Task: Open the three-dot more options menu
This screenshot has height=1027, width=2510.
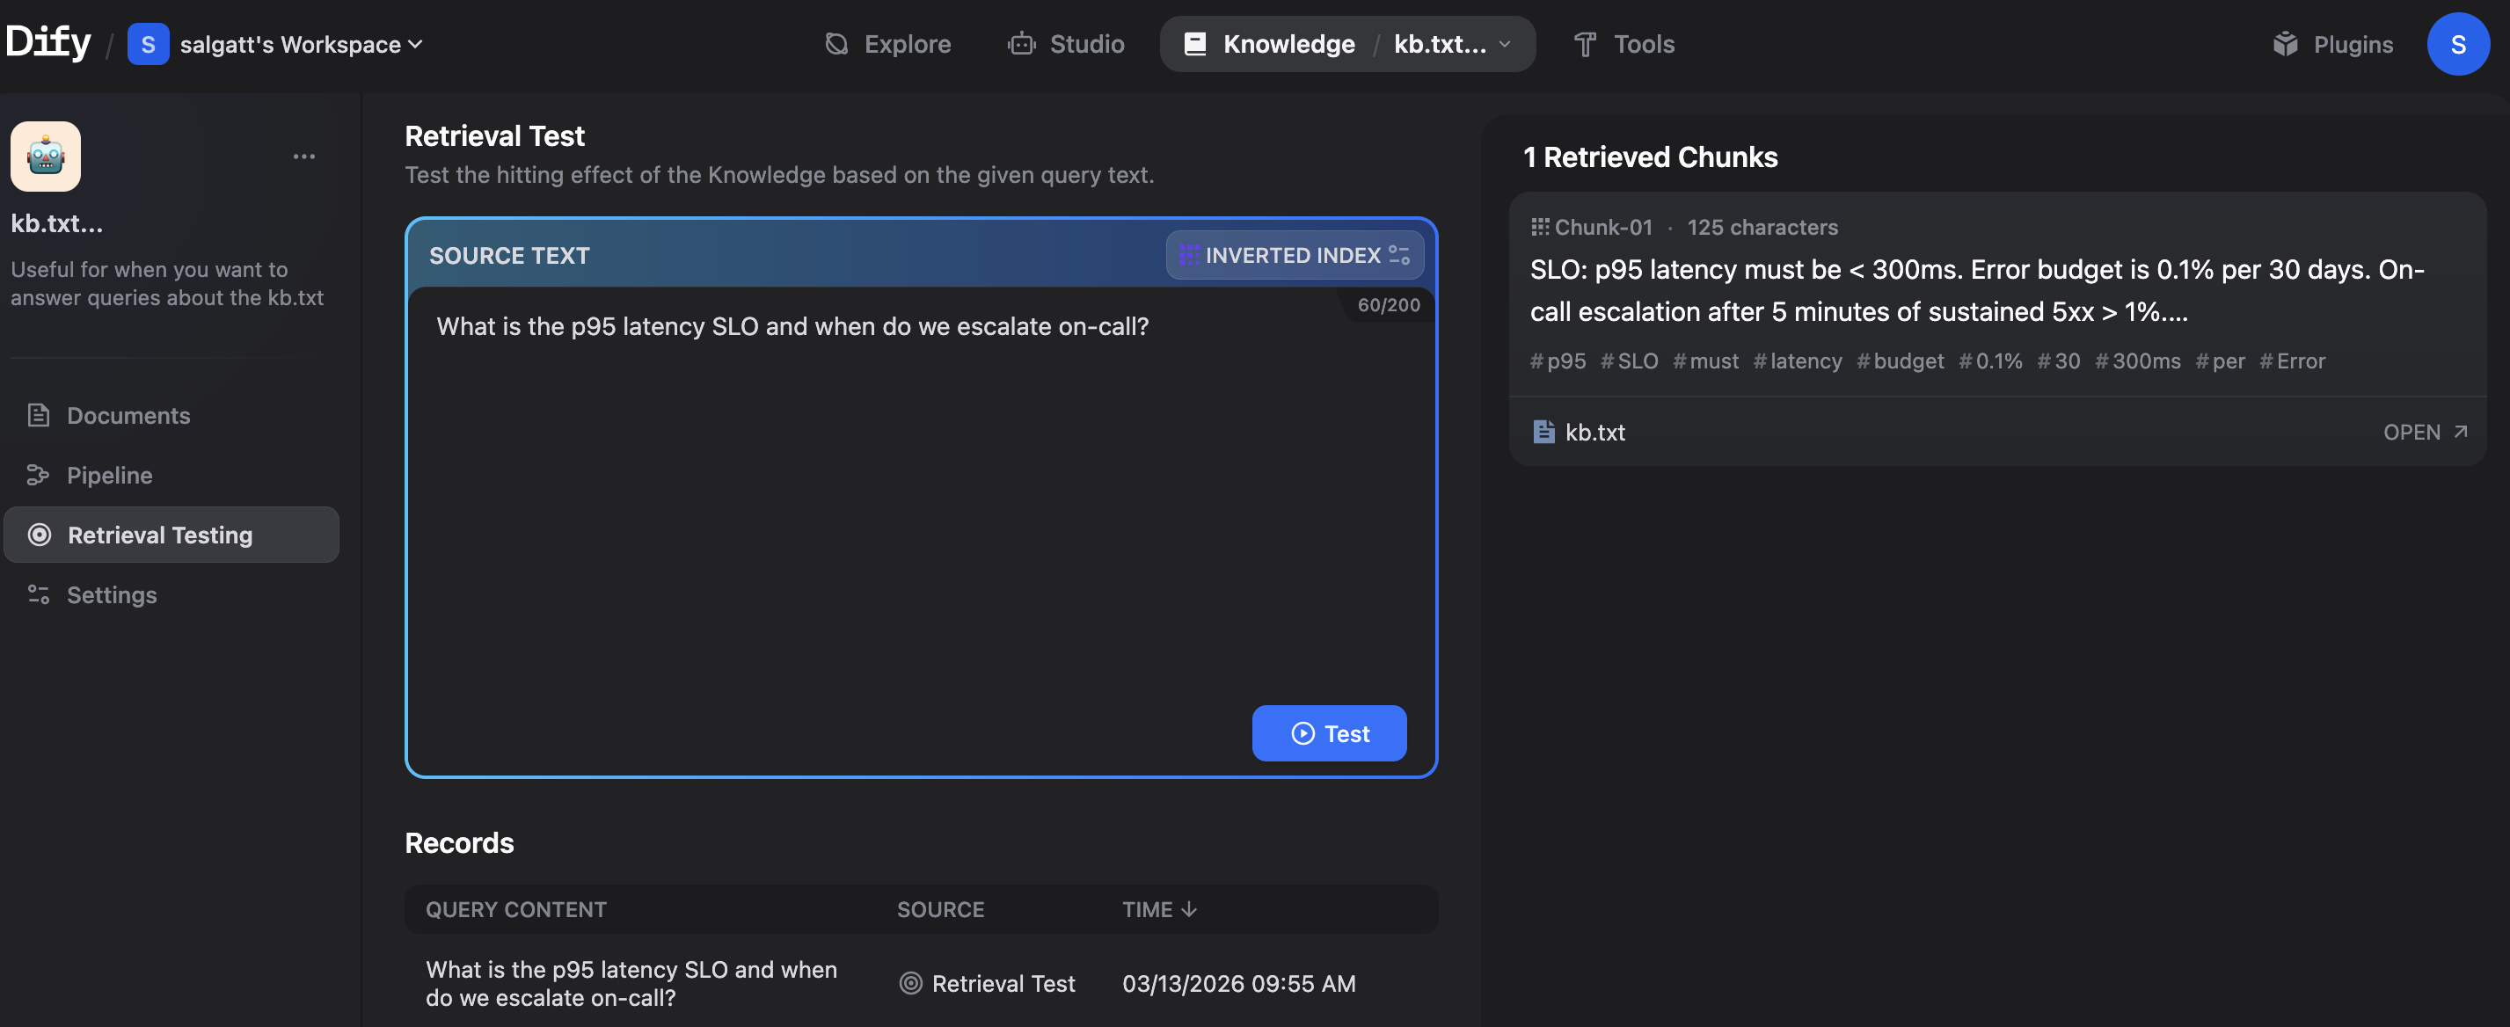Action: pos(304,157)
